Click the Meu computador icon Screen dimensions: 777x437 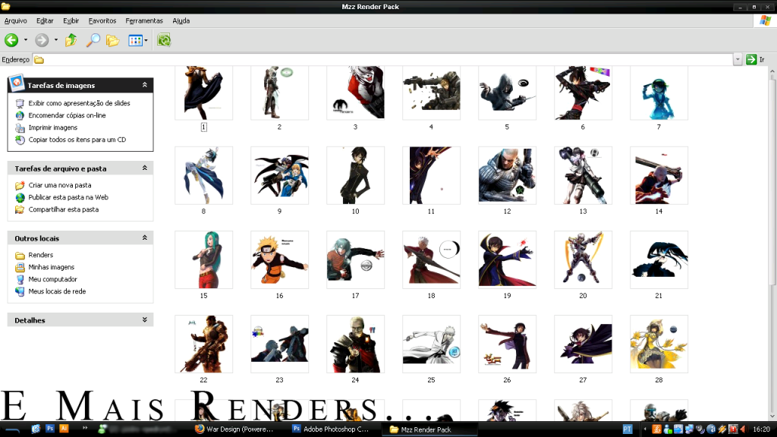[20, 279]
